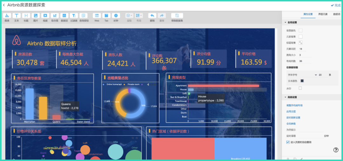Collapse the 高级设置 section
Viewport: 343px width, 161px height.
pyautogui.click(x=285, y=97)
